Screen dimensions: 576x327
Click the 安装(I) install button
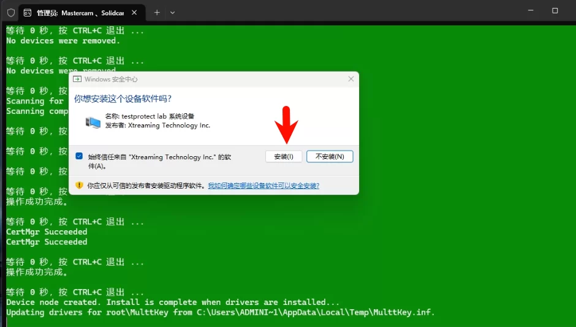[x=284, y=157]
